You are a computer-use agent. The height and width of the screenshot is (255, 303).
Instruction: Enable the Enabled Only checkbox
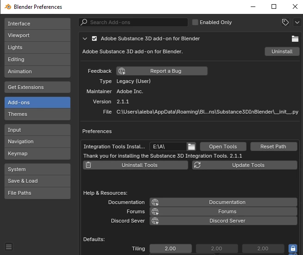tap(195, 22)
